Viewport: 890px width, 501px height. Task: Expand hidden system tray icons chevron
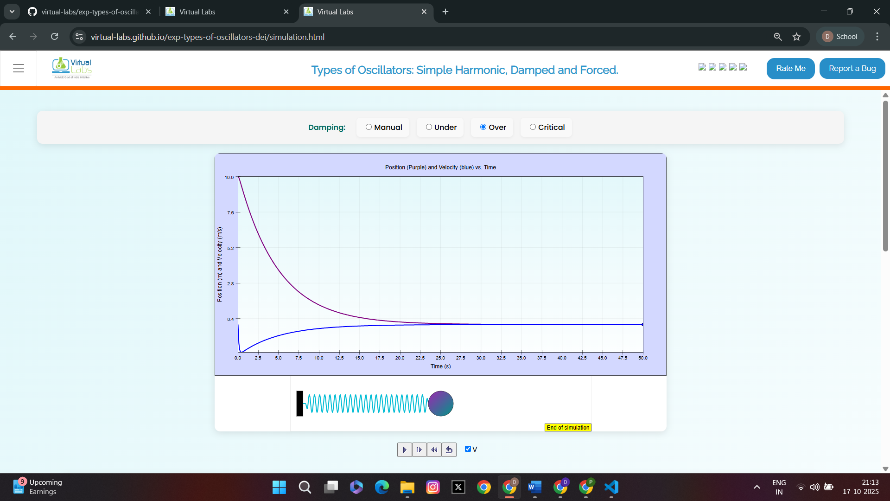click(756, 487)
